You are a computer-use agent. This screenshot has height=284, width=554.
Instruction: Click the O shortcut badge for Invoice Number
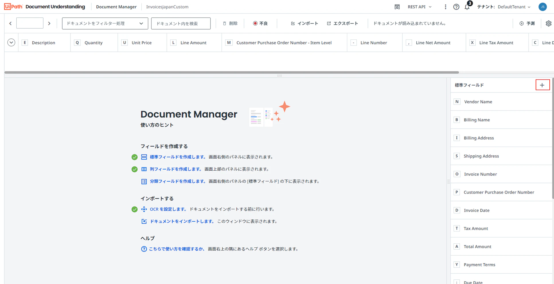pos(457,174)
